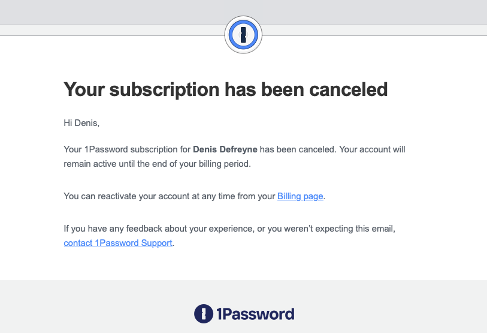This screenshot has height=333, width=487.
Task: Open the Billing page link
Action: pyautogui.click(x=300, y=196)
